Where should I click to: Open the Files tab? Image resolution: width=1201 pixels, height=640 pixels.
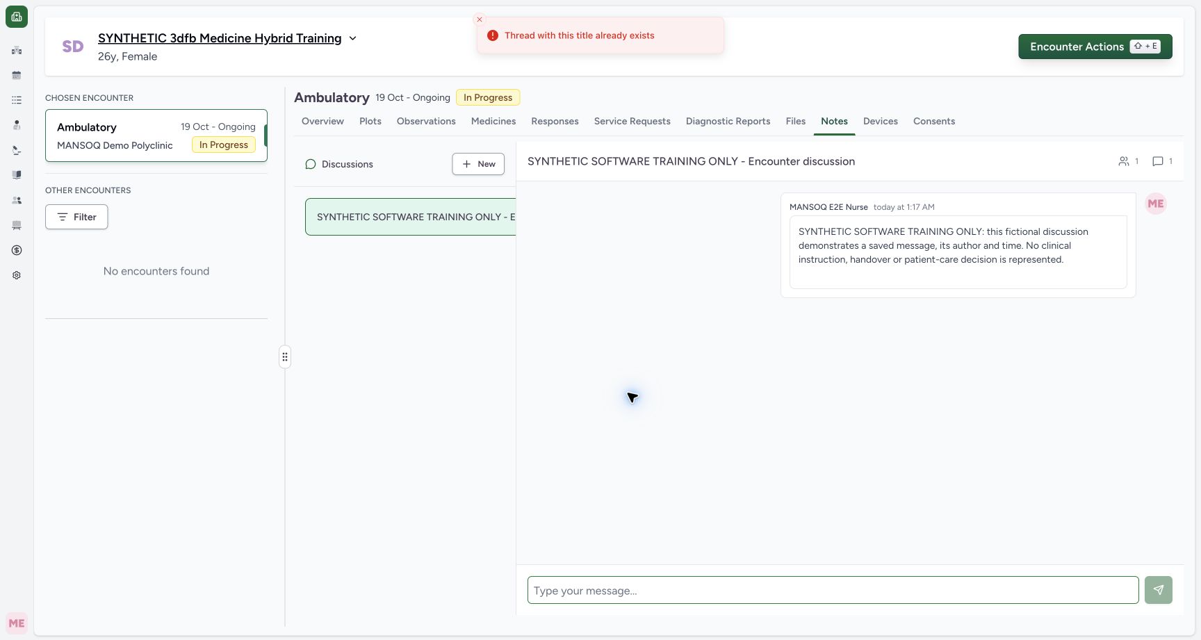(796, 121)
